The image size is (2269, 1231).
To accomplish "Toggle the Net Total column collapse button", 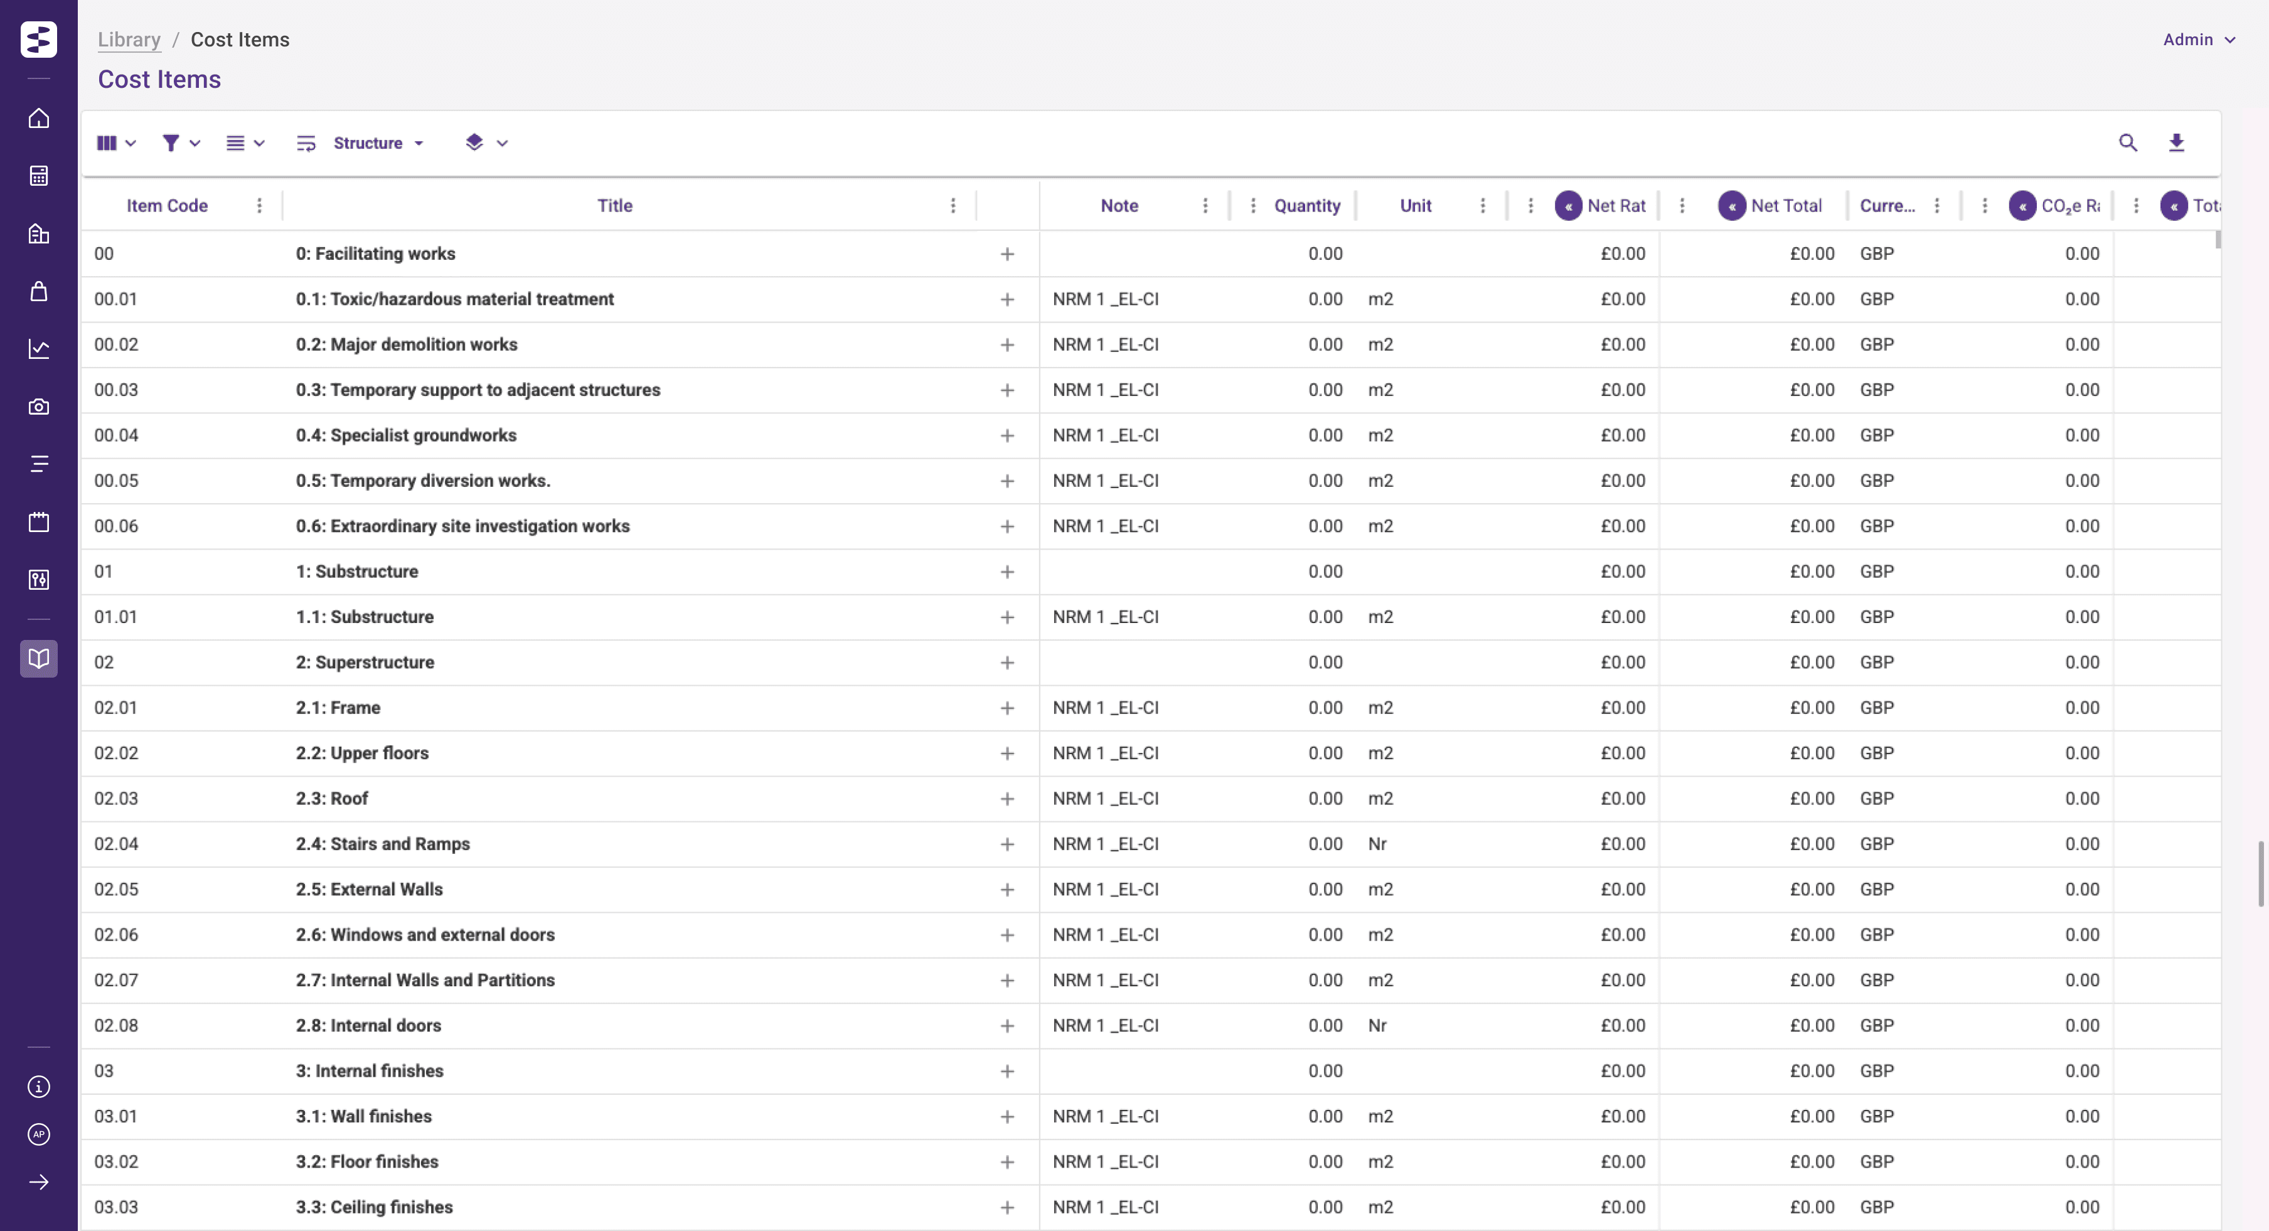I will 1732,206.
